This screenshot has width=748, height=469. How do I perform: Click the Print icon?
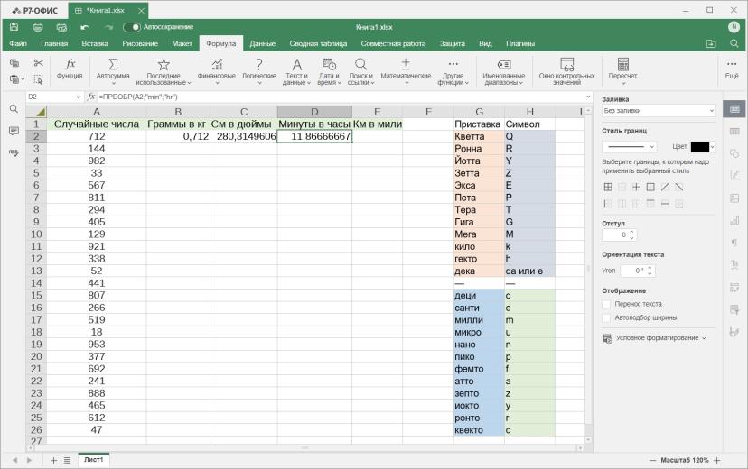click(x=38, y=27)
